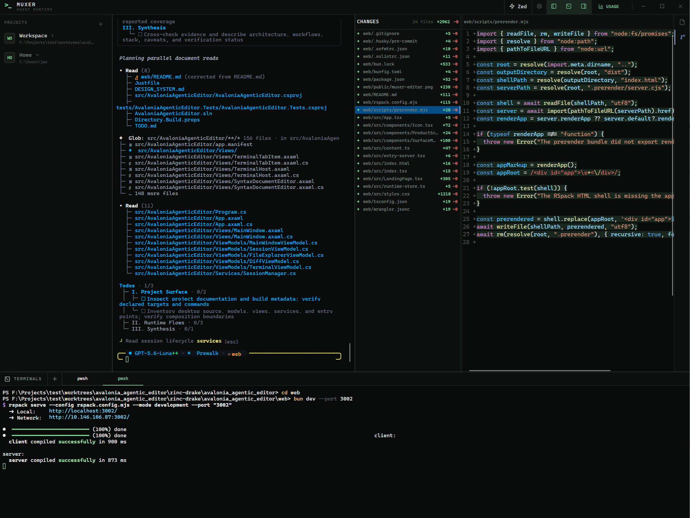Click the agent chat vertical scrollbar

click(x=350, y=353)
